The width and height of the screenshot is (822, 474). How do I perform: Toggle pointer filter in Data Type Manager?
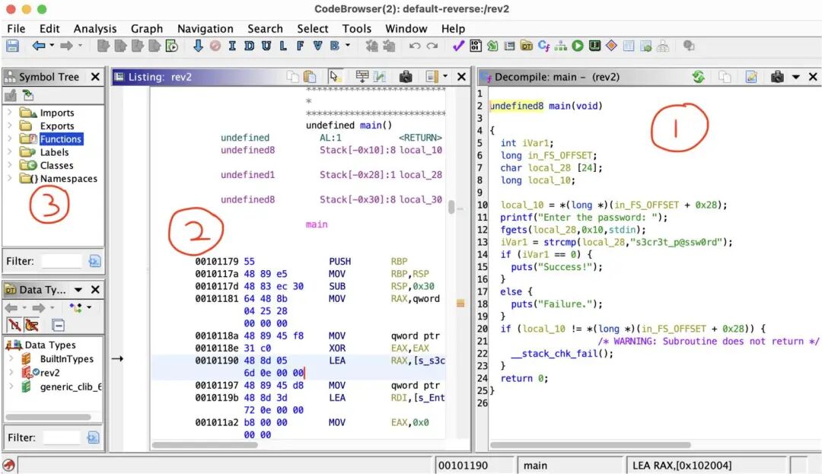click(x=31, y=325)
